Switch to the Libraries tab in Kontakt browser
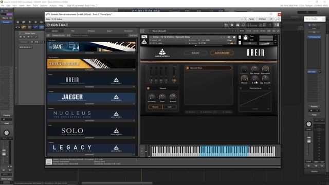Image resolution: width=329 pixels, height=185 pixels. pyautogui.click(x=55, y=31)
